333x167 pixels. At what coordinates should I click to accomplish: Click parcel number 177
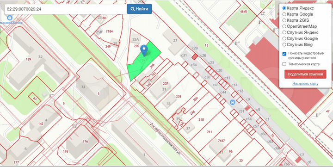[16, 162]
